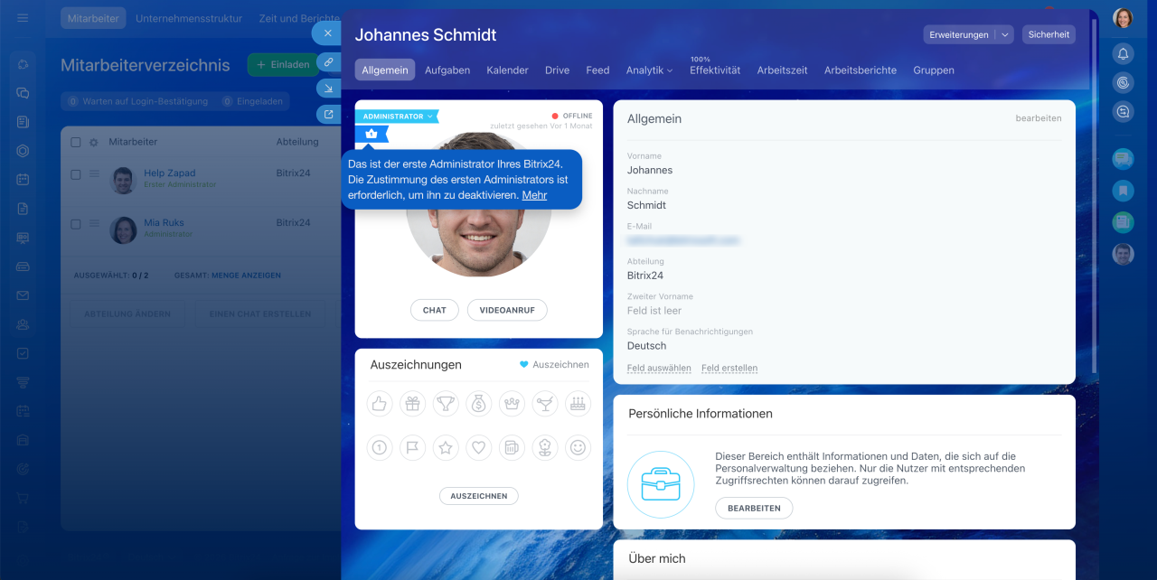The image size is (1157, 580).
Task: Open employee list settings gear
Action: [x=93, y=143]
